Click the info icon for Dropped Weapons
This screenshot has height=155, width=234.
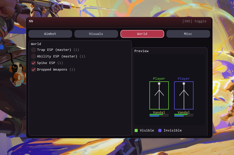[x=72, y=70]
